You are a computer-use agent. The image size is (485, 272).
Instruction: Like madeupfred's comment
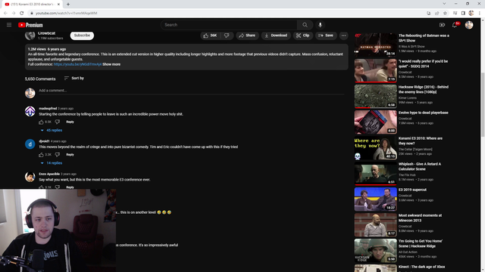(41, 122)
